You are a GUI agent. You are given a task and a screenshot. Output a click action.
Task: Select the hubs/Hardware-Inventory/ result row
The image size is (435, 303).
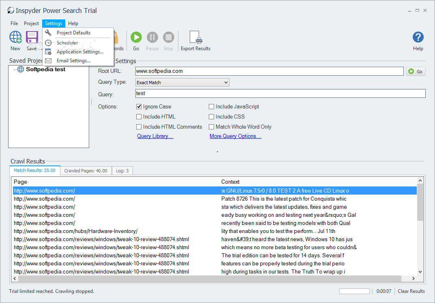(x=215, y=231)
